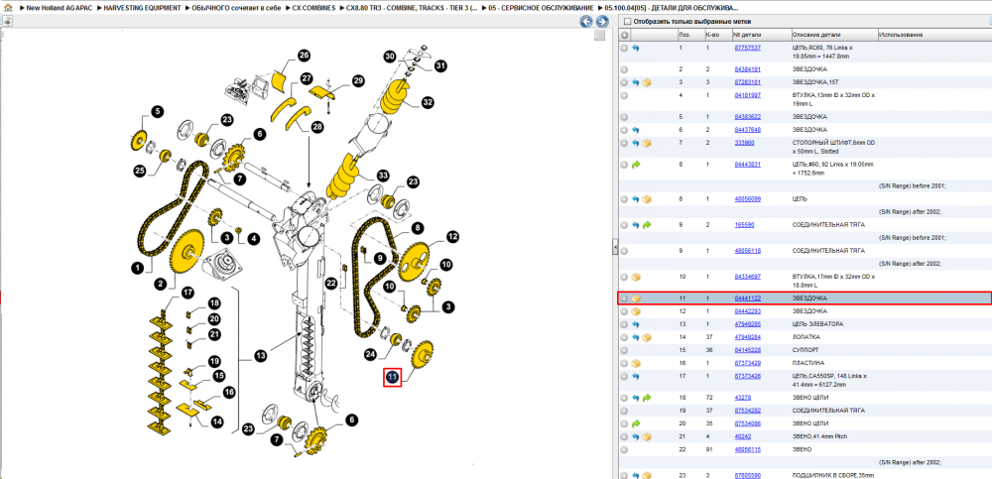
Task: Click green arrow icon for part 43278
Action: (x=647, y=398)
